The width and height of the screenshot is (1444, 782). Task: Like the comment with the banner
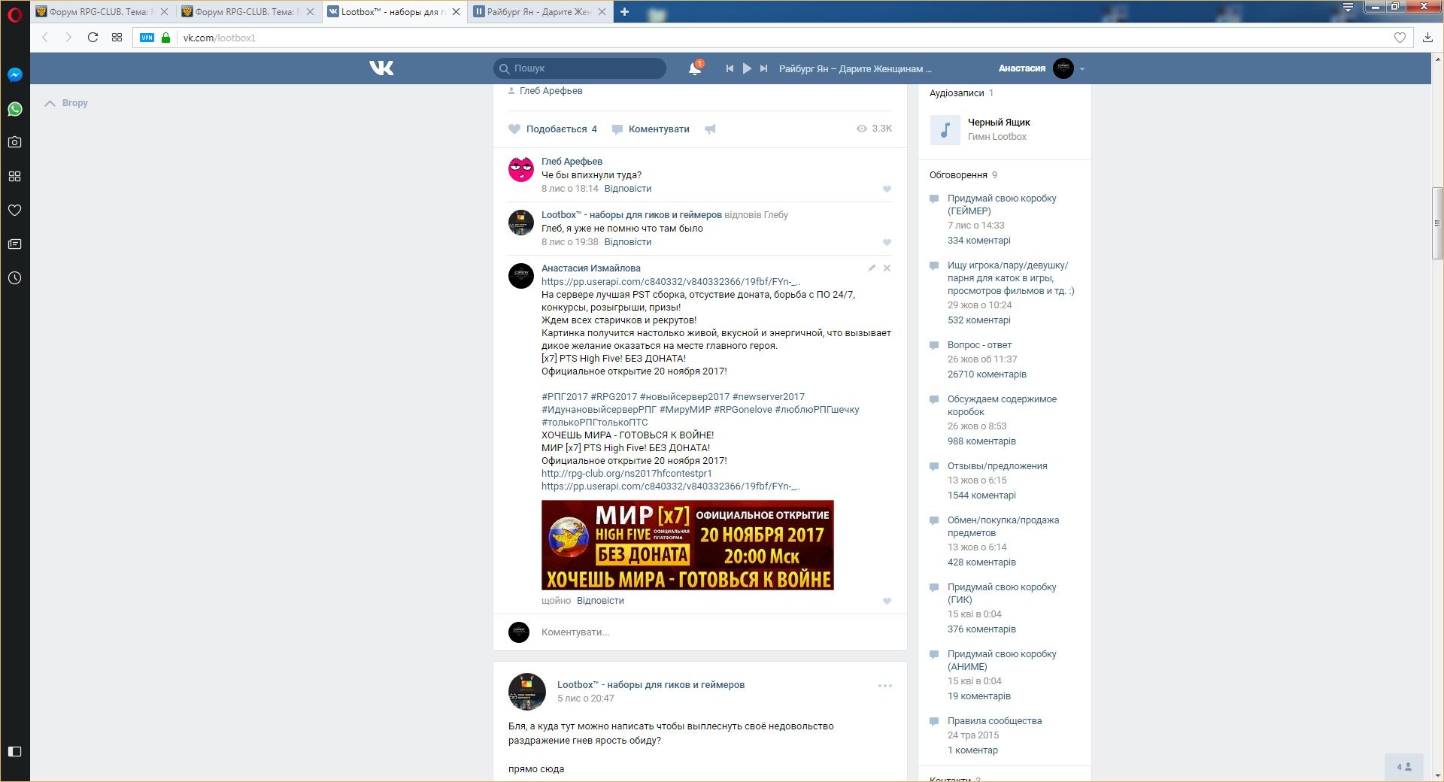[887, 602]
